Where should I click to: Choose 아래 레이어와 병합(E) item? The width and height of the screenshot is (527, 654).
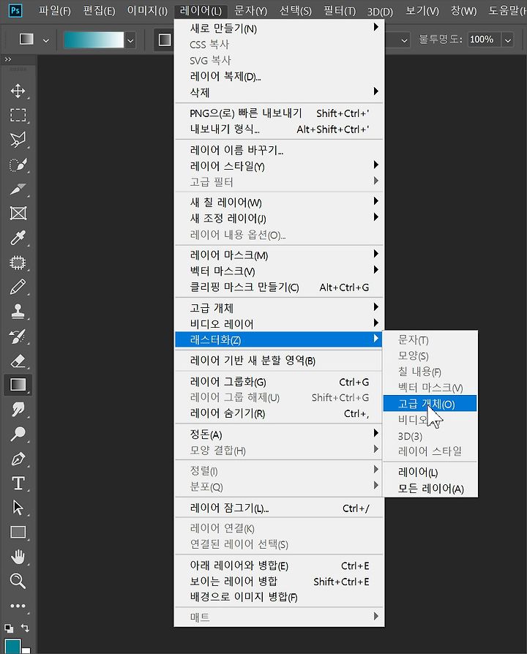[279, 565]
